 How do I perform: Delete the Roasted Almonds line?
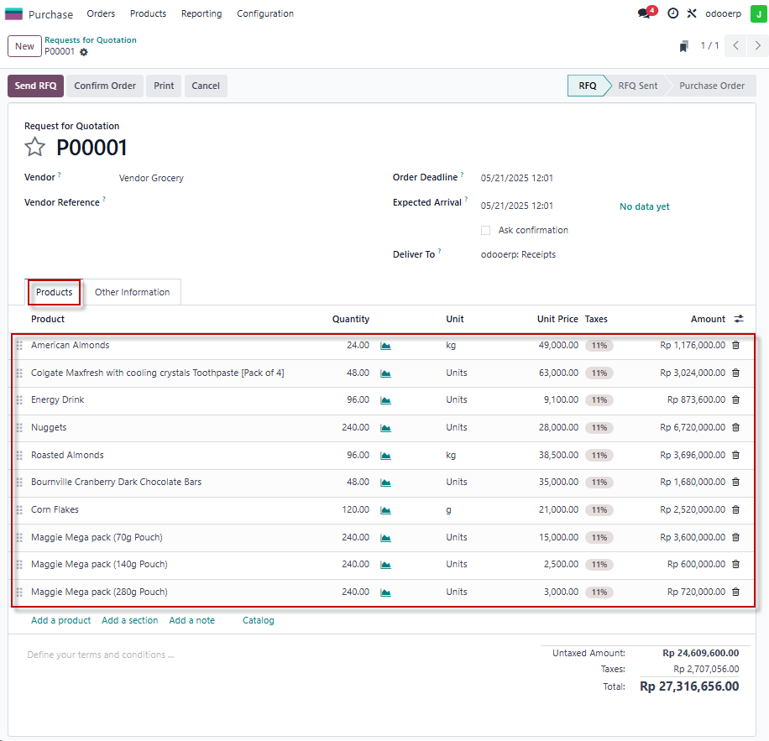coord(735,456)
